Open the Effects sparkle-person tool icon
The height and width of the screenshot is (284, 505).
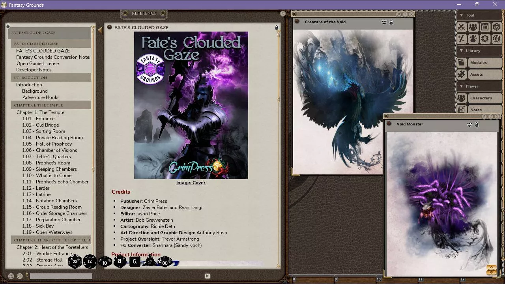coord(473,39)
